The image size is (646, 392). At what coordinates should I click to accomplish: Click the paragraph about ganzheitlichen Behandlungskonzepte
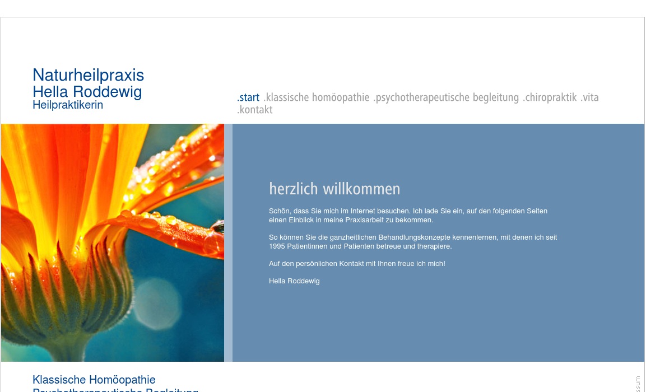(x=413, y=242)
